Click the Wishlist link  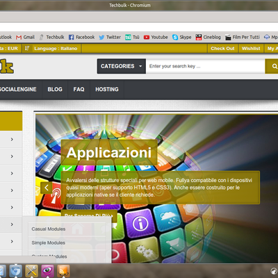point(251,49)
